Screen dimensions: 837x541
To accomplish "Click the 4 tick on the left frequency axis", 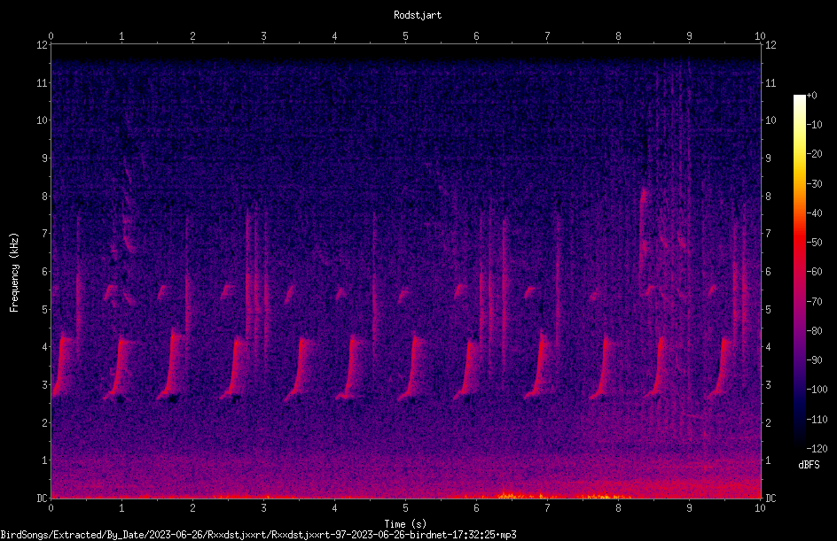I will (45, 347).
